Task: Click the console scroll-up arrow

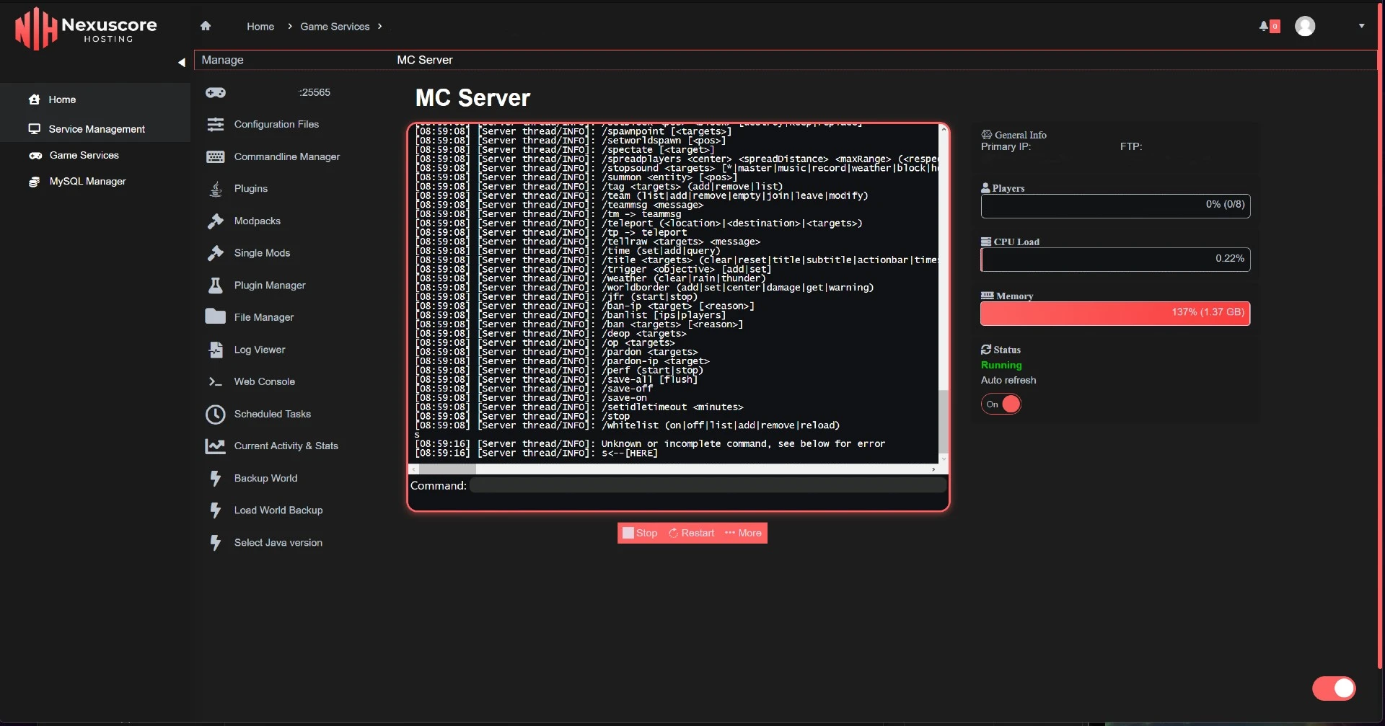Action: point(943,128)
